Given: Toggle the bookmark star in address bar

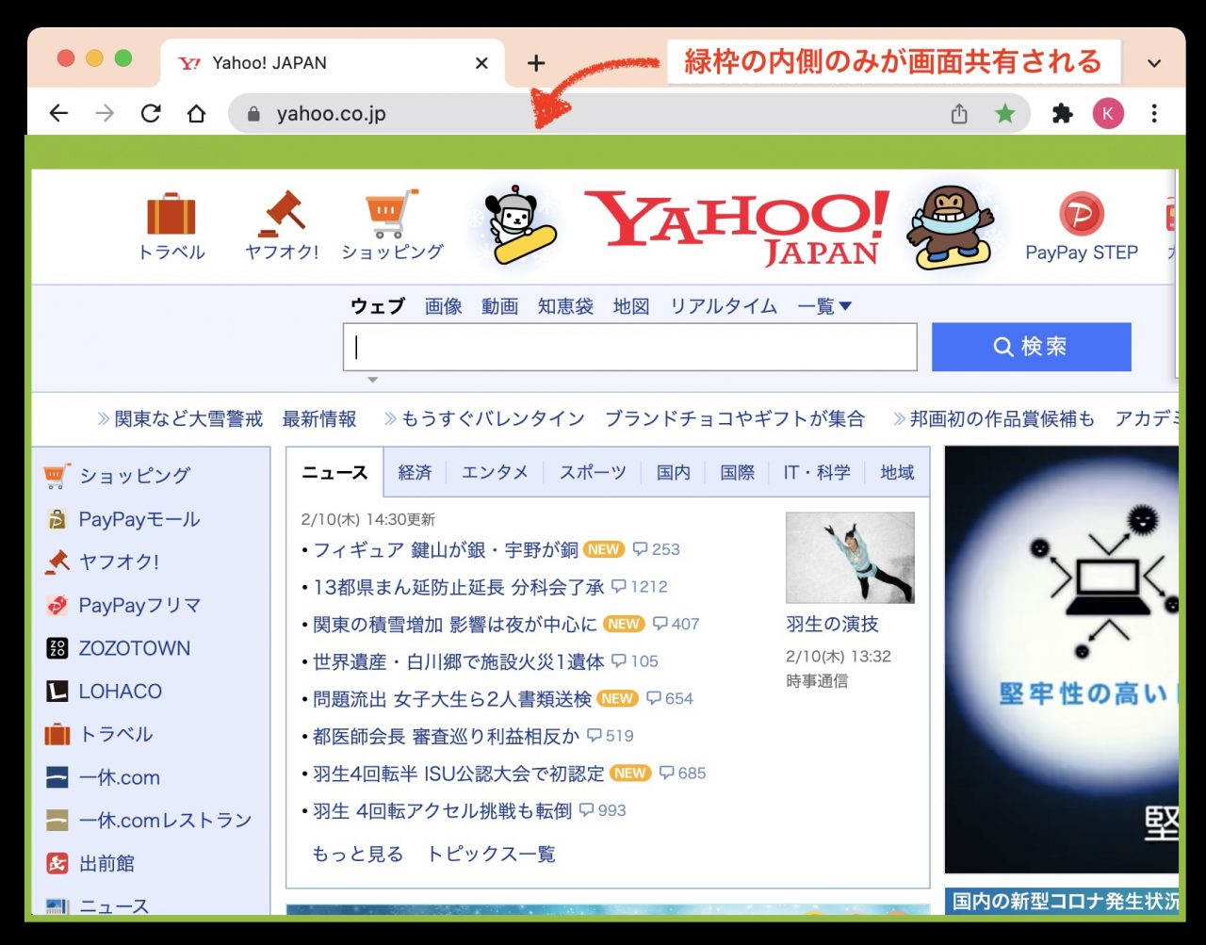Looking at the screenshot, I should pos(1005,114).
